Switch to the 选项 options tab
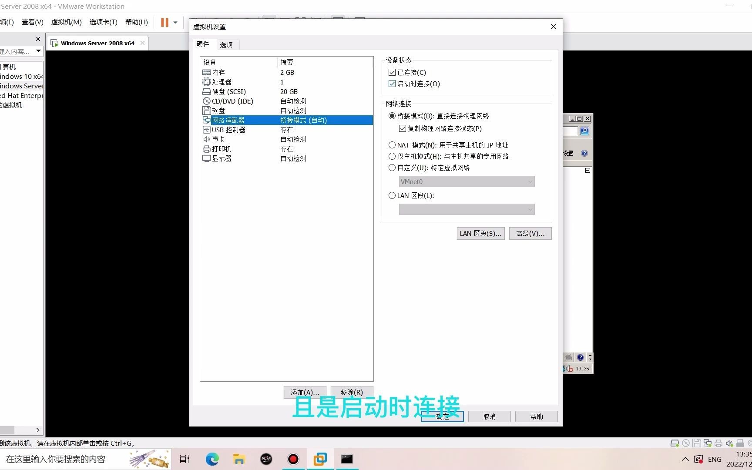752x470 pixels. (226, 44)
